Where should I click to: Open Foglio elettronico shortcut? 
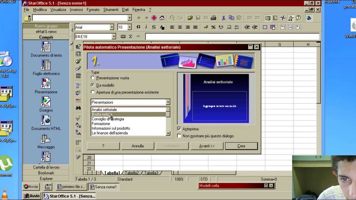coord(46,68)
